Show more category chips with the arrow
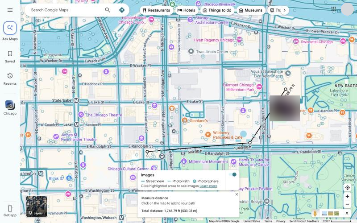 284,10
